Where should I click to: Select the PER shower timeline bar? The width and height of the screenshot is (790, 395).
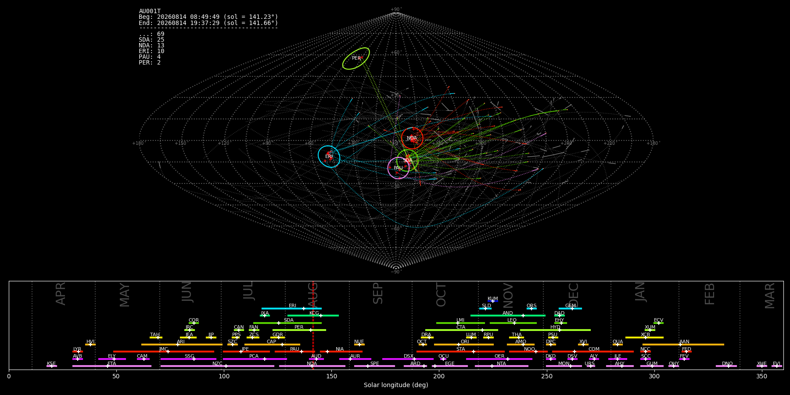[299, 330]
